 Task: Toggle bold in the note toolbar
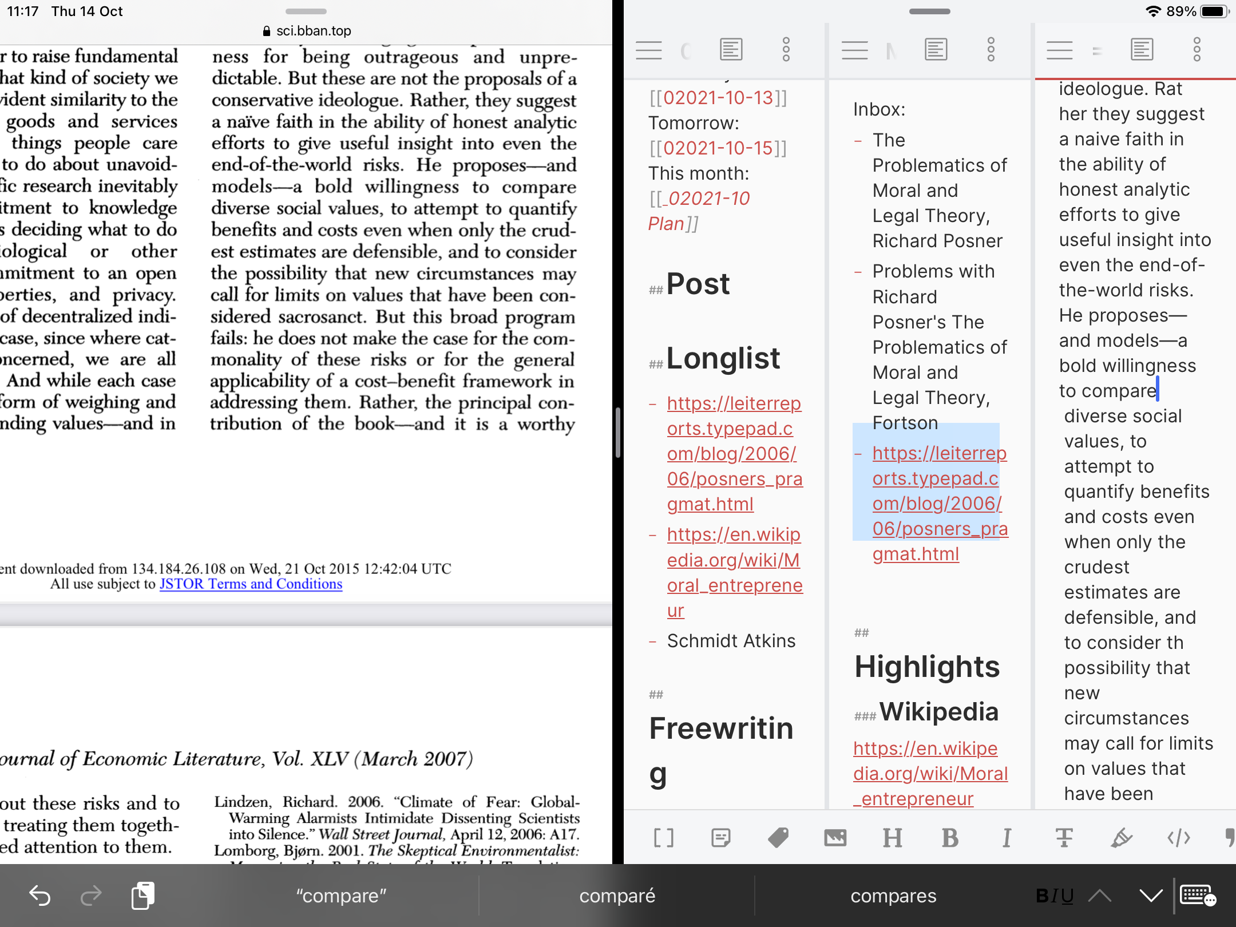[x=950, y=838]
